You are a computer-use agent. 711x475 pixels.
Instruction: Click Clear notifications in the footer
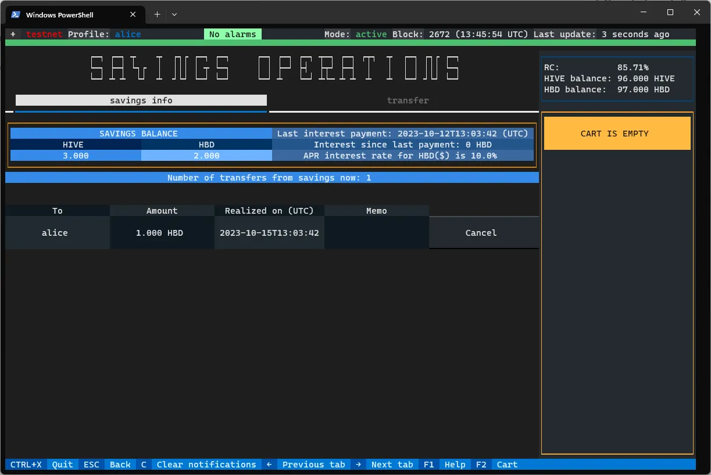pyautogui.click(x=206, y=465)
